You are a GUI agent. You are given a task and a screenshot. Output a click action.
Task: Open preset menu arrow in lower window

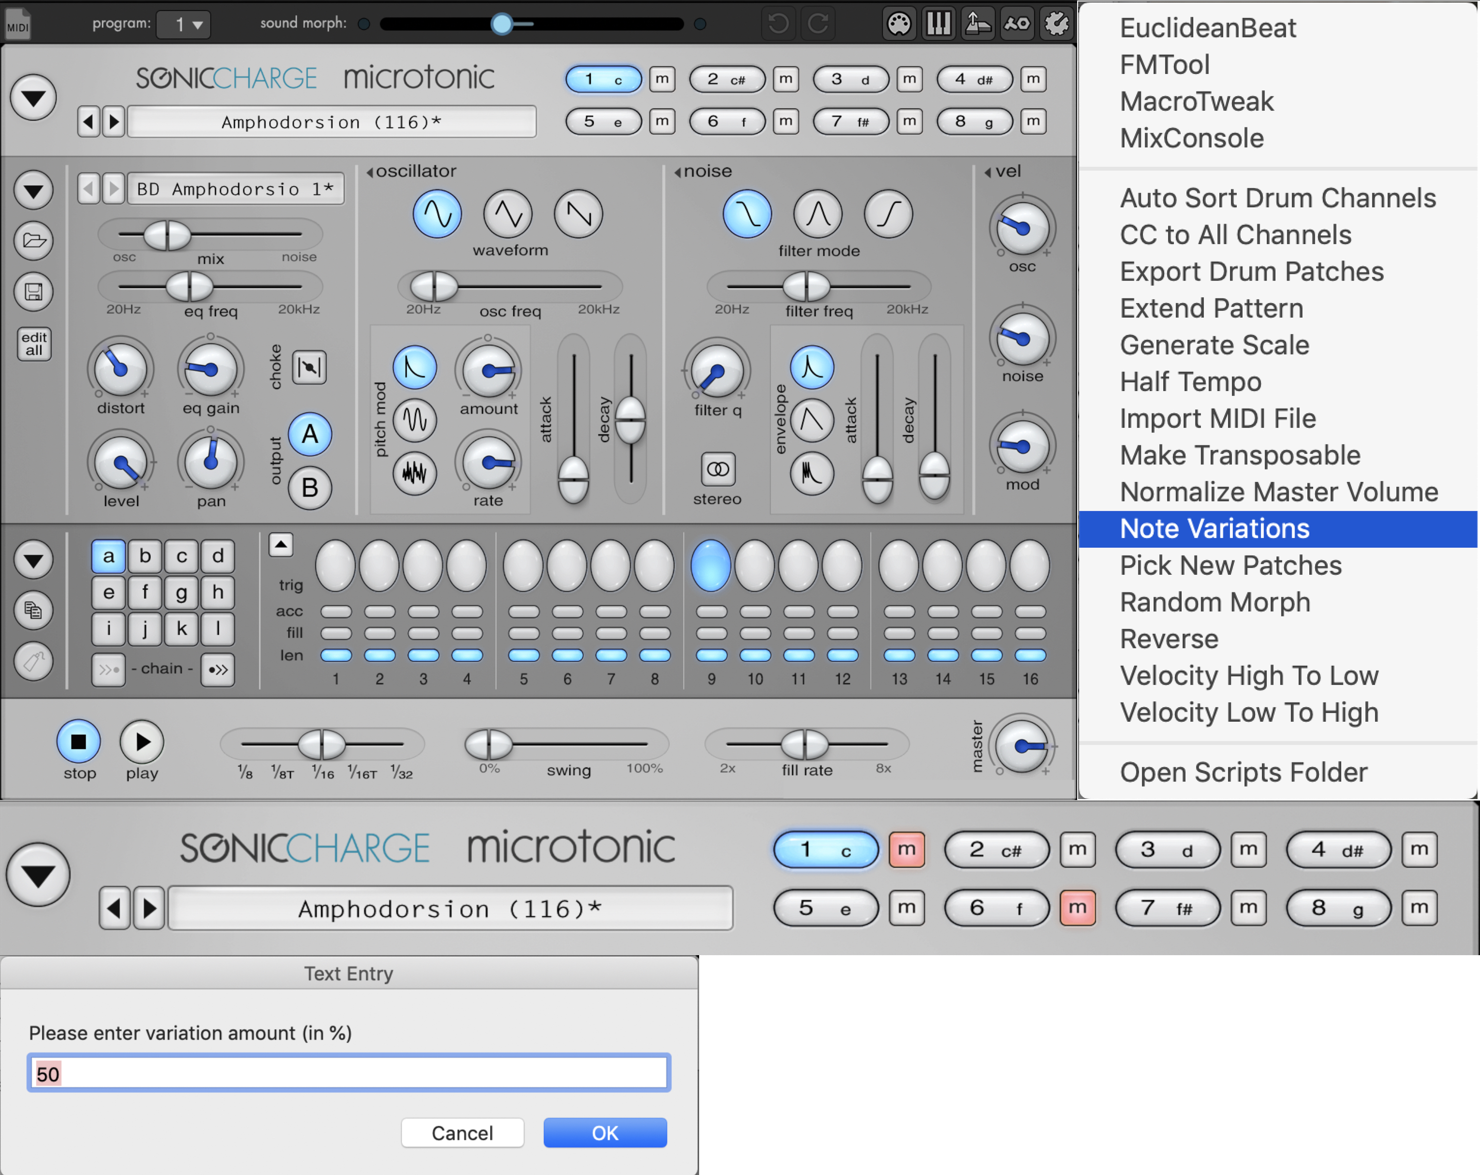[x=38, y=875]
